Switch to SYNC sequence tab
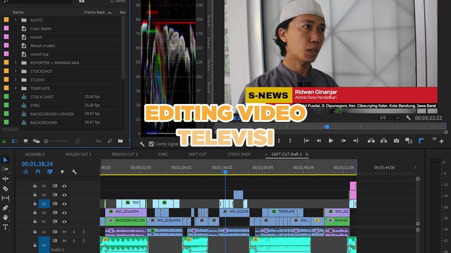Screen dimensions: 451x253 [x=163, y=154]
